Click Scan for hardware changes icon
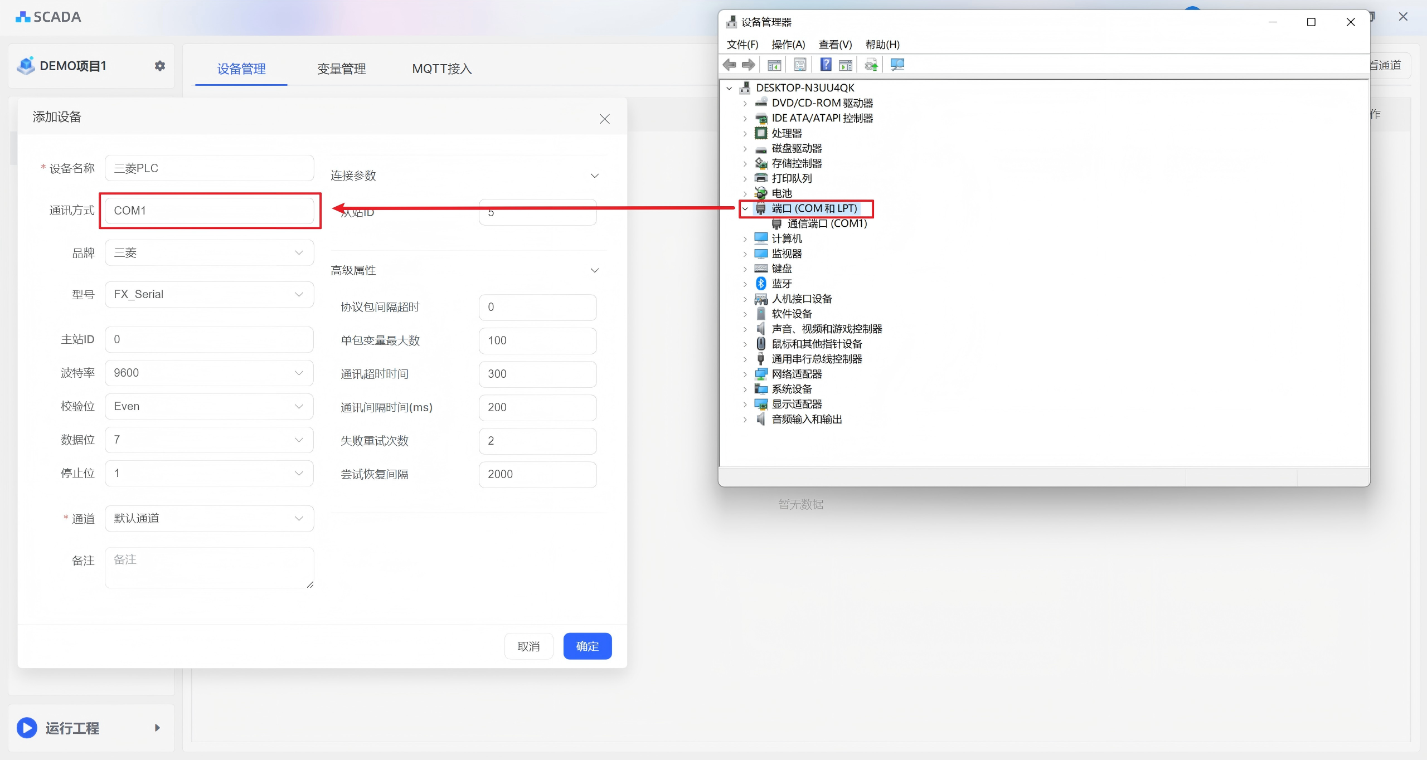The height and width of the screenshot is (760, 1427). 897,65
